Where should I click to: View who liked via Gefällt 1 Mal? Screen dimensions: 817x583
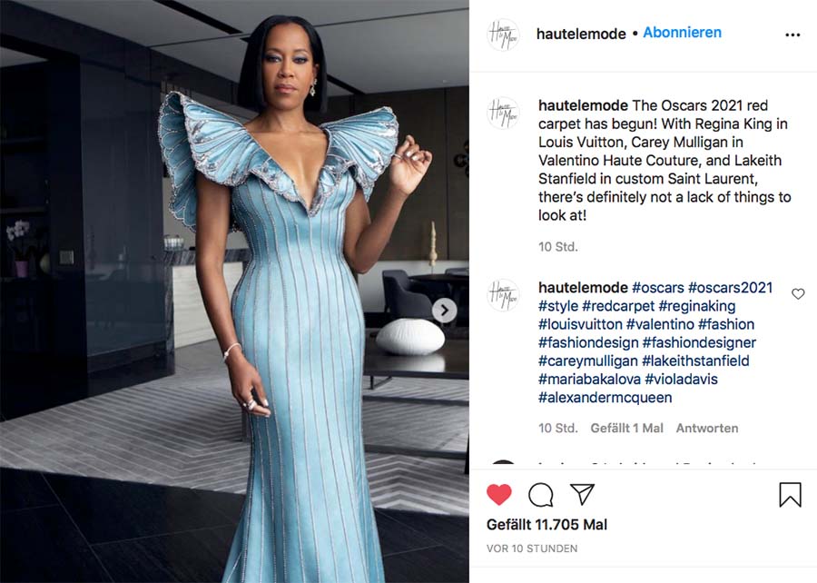626,429
